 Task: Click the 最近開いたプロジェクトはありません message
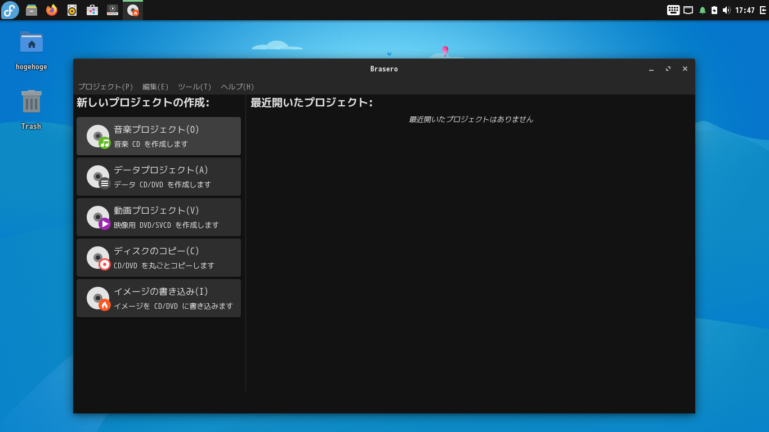pos(471,119)
